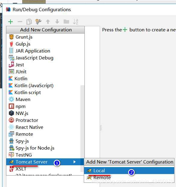
Task: Select the JUnit icon
Action: pos(11,72)
